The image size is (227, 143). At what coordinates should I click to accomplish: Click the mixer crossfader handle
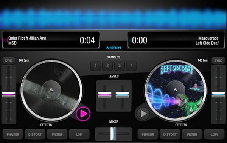click(x=113, y=134)
